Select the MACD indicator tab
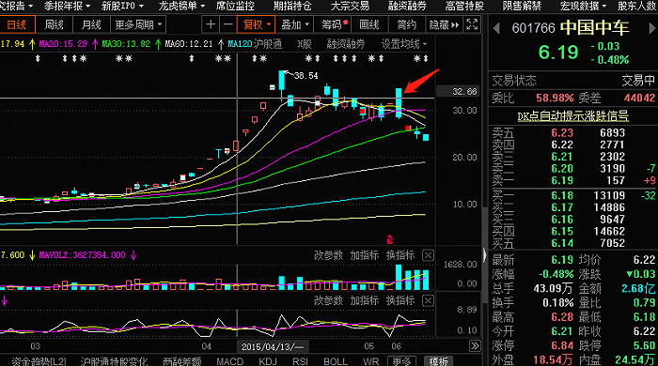This screenshot has height=366, width=658. [x=230, y=360]
